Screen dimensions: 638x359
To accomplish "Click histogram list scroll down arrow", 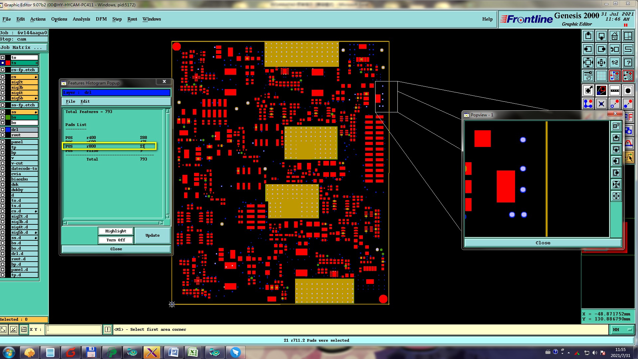I will click(x=167, y=216).
